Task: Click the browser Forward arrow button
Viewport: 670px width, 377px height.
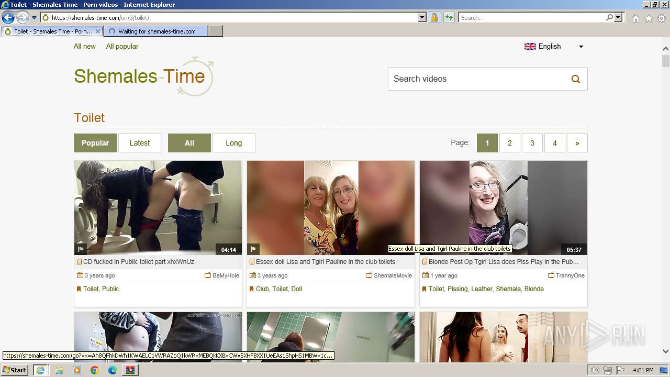Action: (23, 18)
